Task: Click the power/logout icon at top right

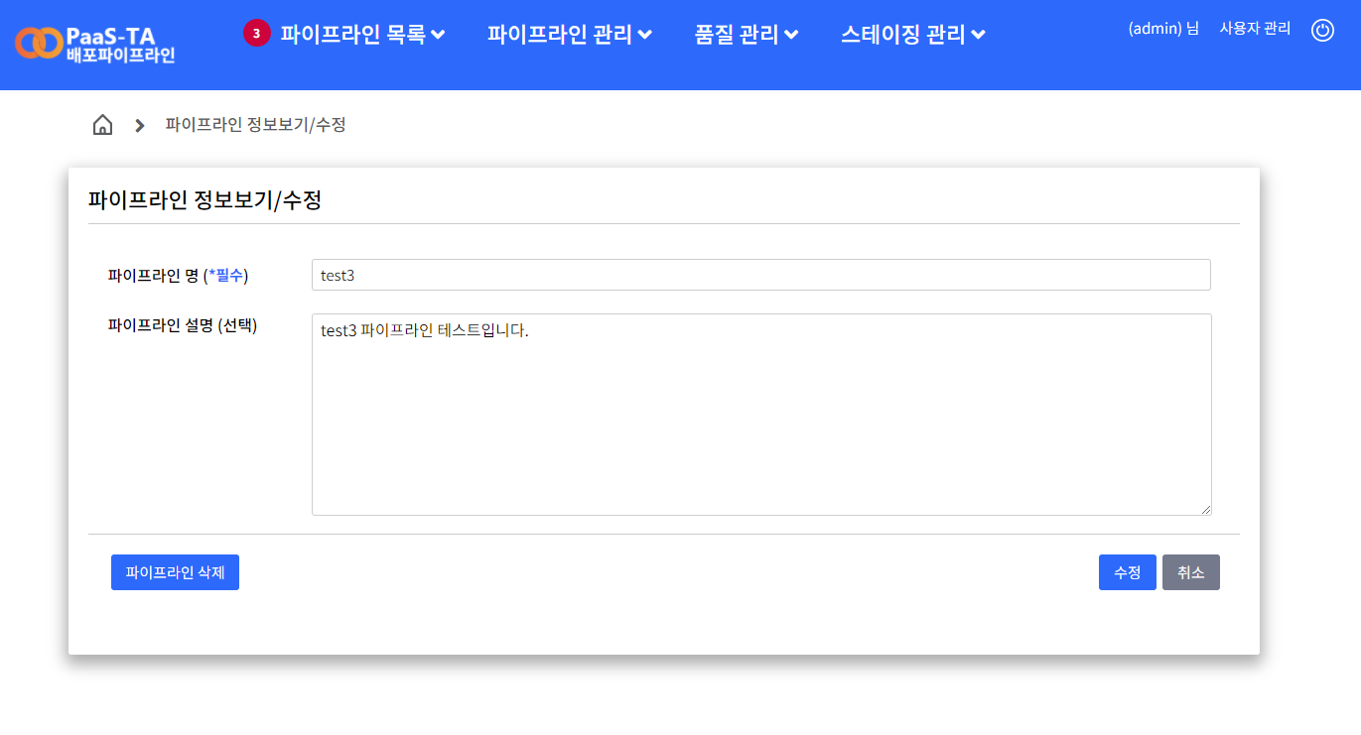Action: click(1322, 30)
